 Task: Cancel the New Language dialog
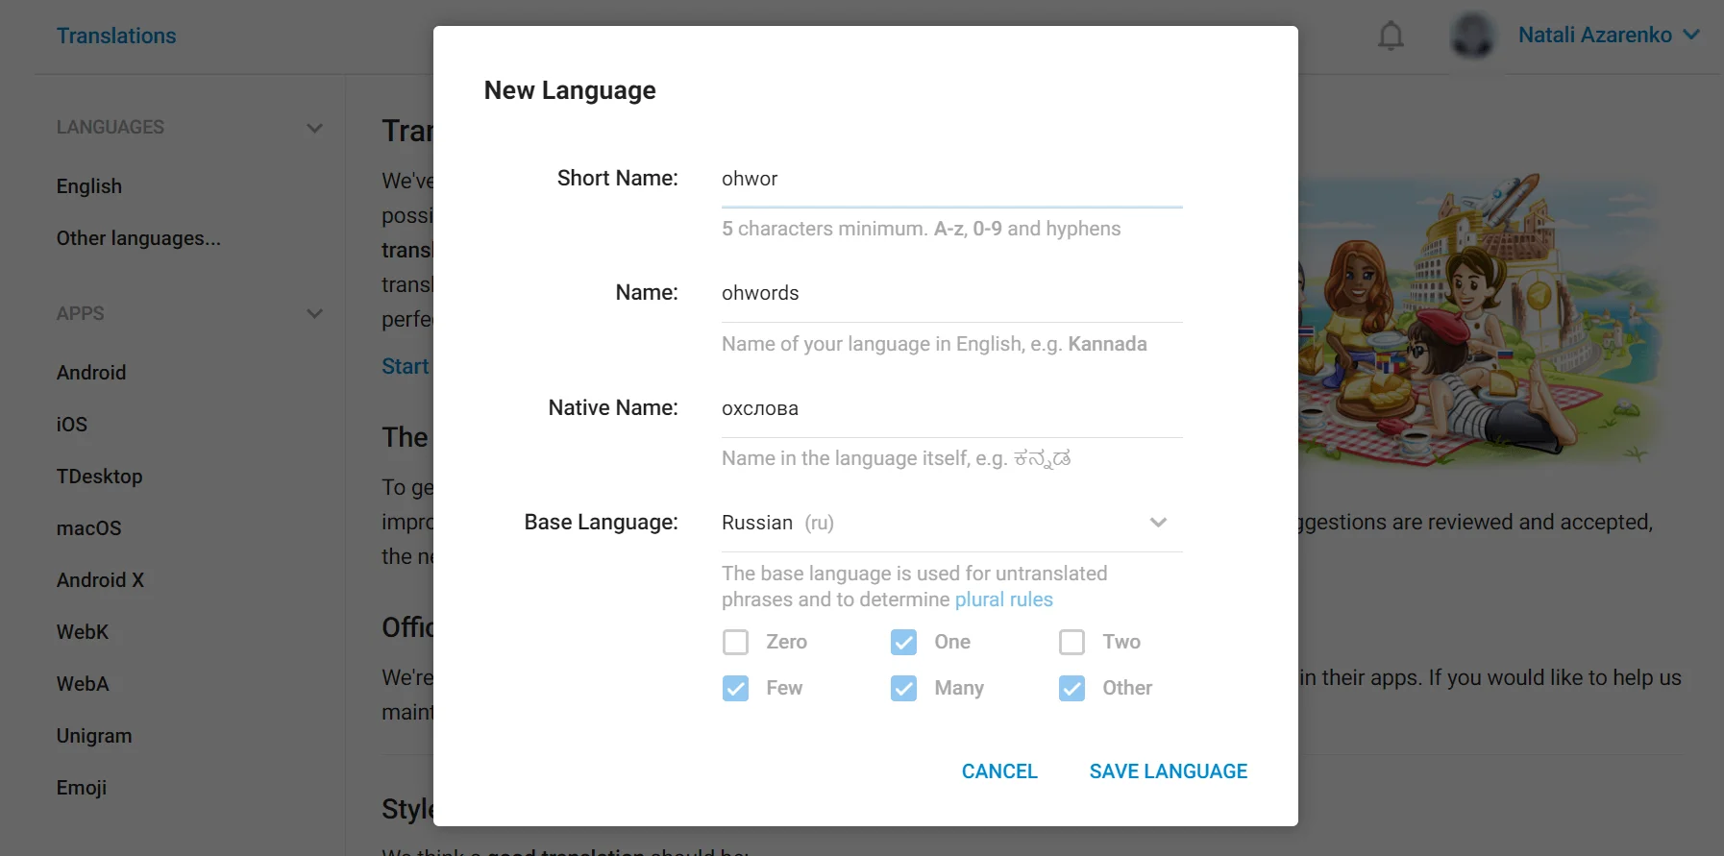pos(998,771)
